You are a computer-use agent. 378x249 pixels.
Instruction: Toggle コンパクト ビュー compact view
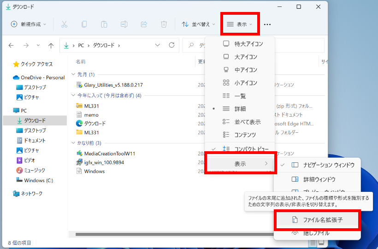(240, 149)
